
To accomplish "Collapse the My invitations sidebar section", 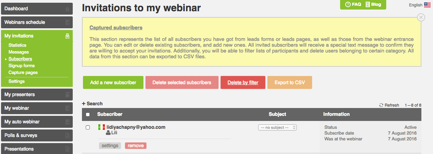I will click(37, 36).
